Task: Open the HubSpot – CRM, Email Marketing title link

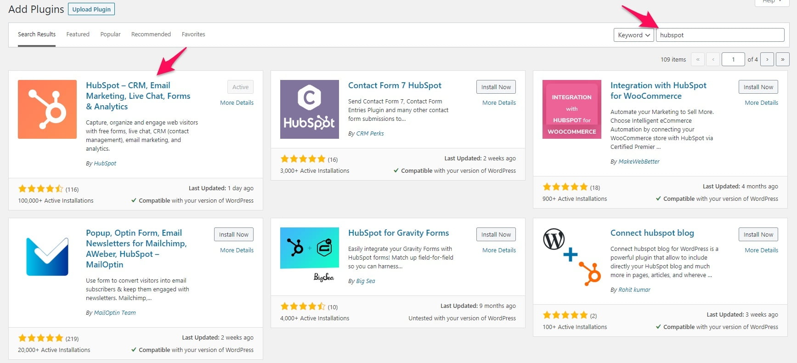Action: [x=138, y=96]
